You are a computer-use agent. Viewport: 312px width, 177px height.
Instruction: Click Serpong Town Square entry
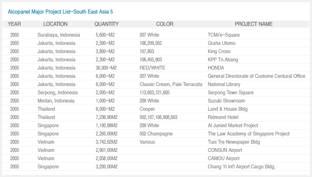[231, 93]
